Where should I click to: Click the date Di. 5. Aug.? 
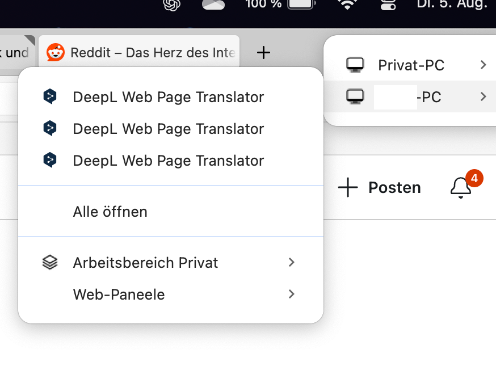coord(452,4)
